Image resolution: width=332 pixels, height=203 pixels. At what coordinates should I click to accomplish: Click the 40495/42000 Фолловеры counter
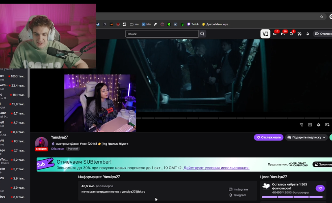coord(290,192)
